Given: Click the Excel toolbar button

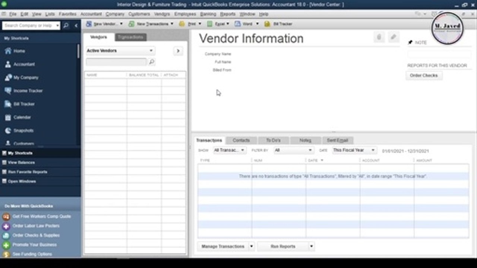Looking at the screenshot, I should tap(218, 24).
